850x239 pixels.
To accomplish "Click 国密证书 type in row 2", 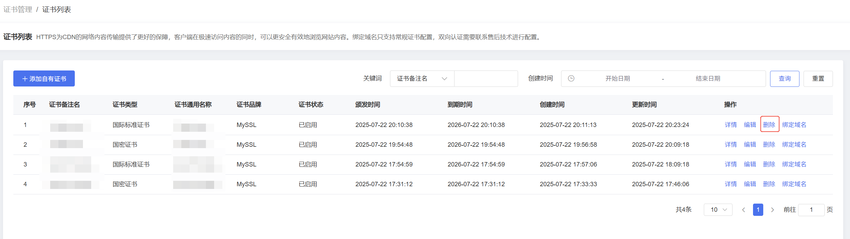I will click(125, 145).
